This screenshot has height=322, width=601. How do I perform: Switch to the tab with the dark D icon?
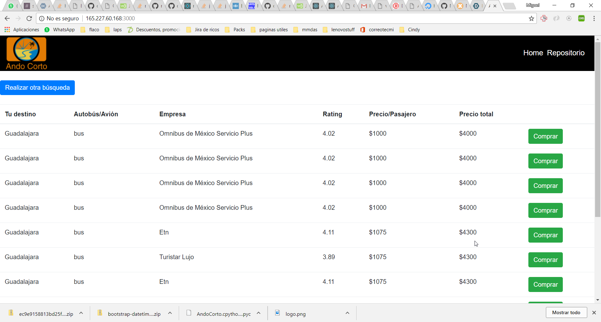coord(478,6)
